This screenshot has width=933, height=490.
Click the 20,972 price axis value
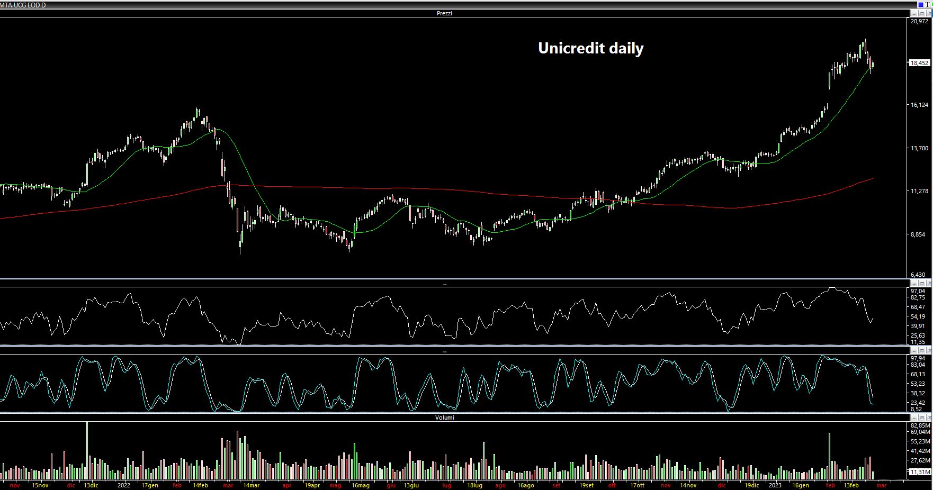919,21
